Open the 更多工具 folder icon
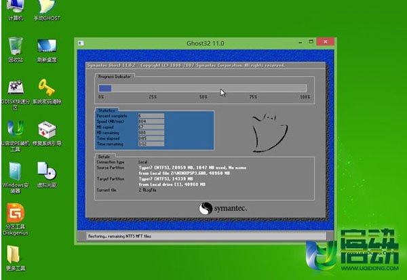This screenshot has width=407, height=280. point(16,258)
